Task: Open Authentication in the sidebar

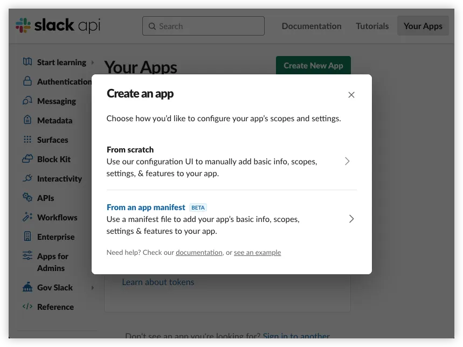Action: pyautogui.click(x=64, y=82)
